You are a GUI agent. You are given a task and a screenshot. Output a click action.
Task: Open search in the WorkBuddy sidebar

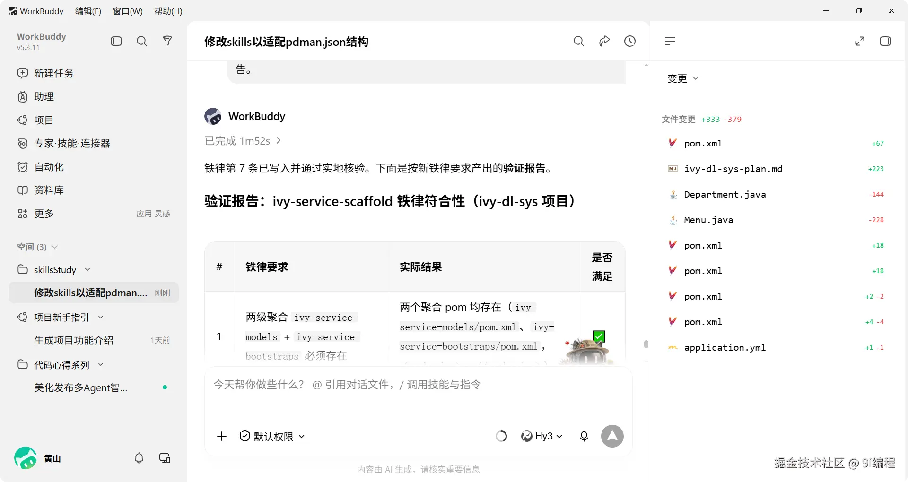click(x=142, y=41)
